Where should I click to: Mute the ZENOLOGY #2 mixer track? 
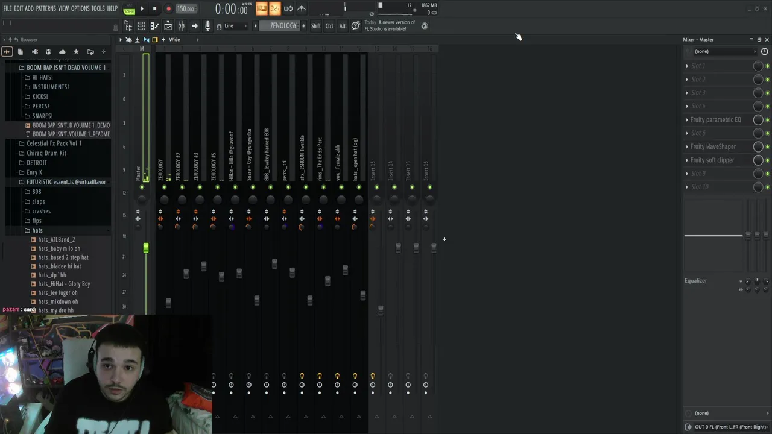182,187
